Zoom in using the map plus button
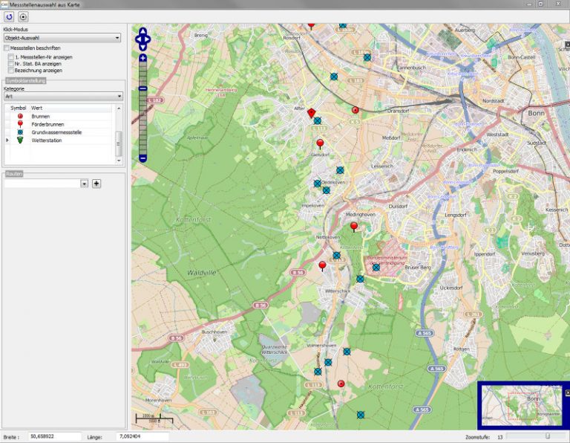The image size is (570, 443). pyautogui.click(x=142, y=58)
